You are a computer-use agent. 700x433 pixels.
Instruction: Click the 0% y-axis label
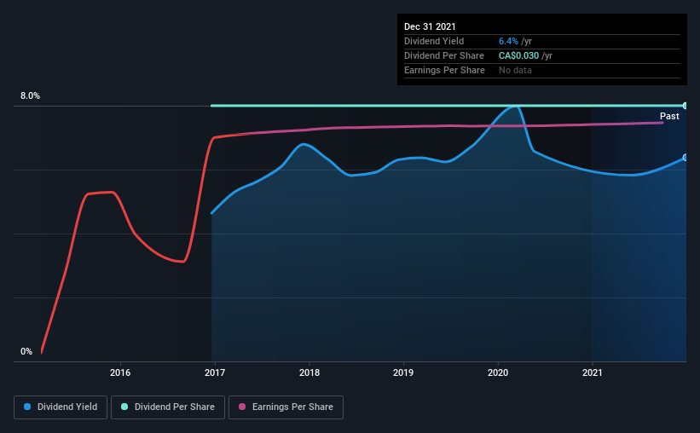26,352
